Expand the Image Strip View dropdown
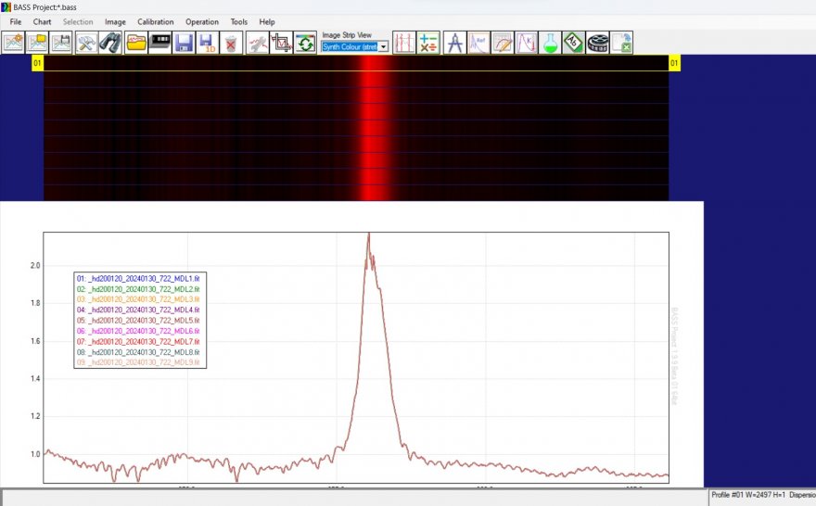 pyautogui.click(x=383, y=46)
